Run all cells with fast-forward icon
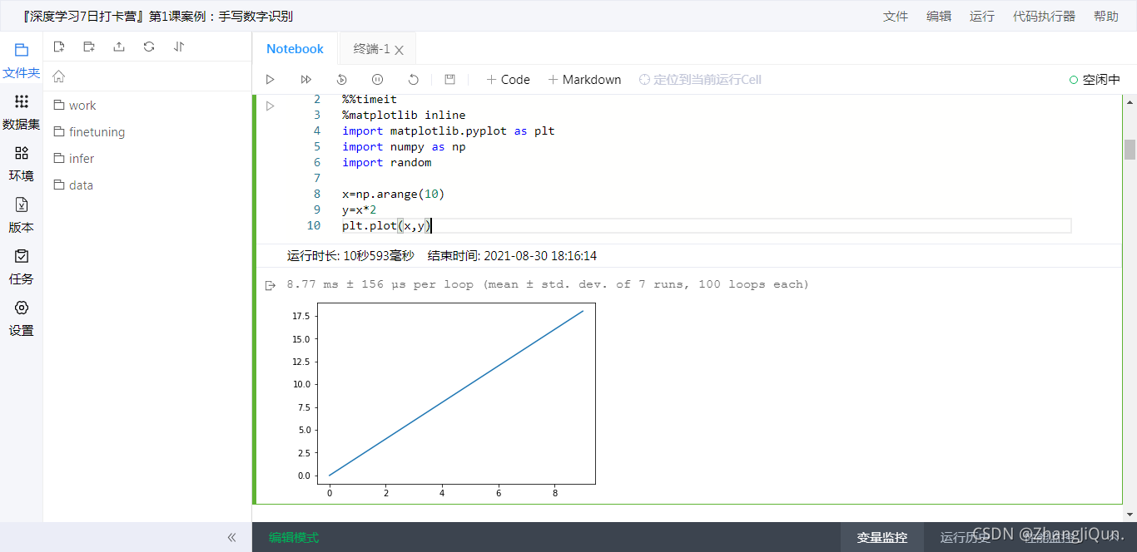This screenshot has width=1137, height=552. (x=306, y=80)
